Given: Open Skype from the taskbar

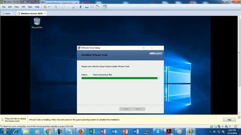Looking at the screenshot, I should tap(158, 132).
